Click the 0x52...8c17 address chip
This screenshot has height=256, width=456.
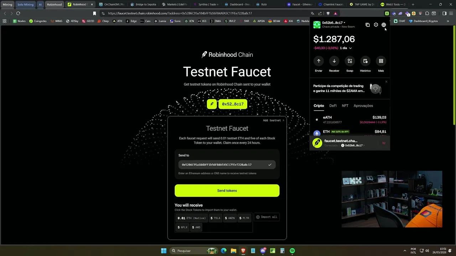(x=233, y=104)
